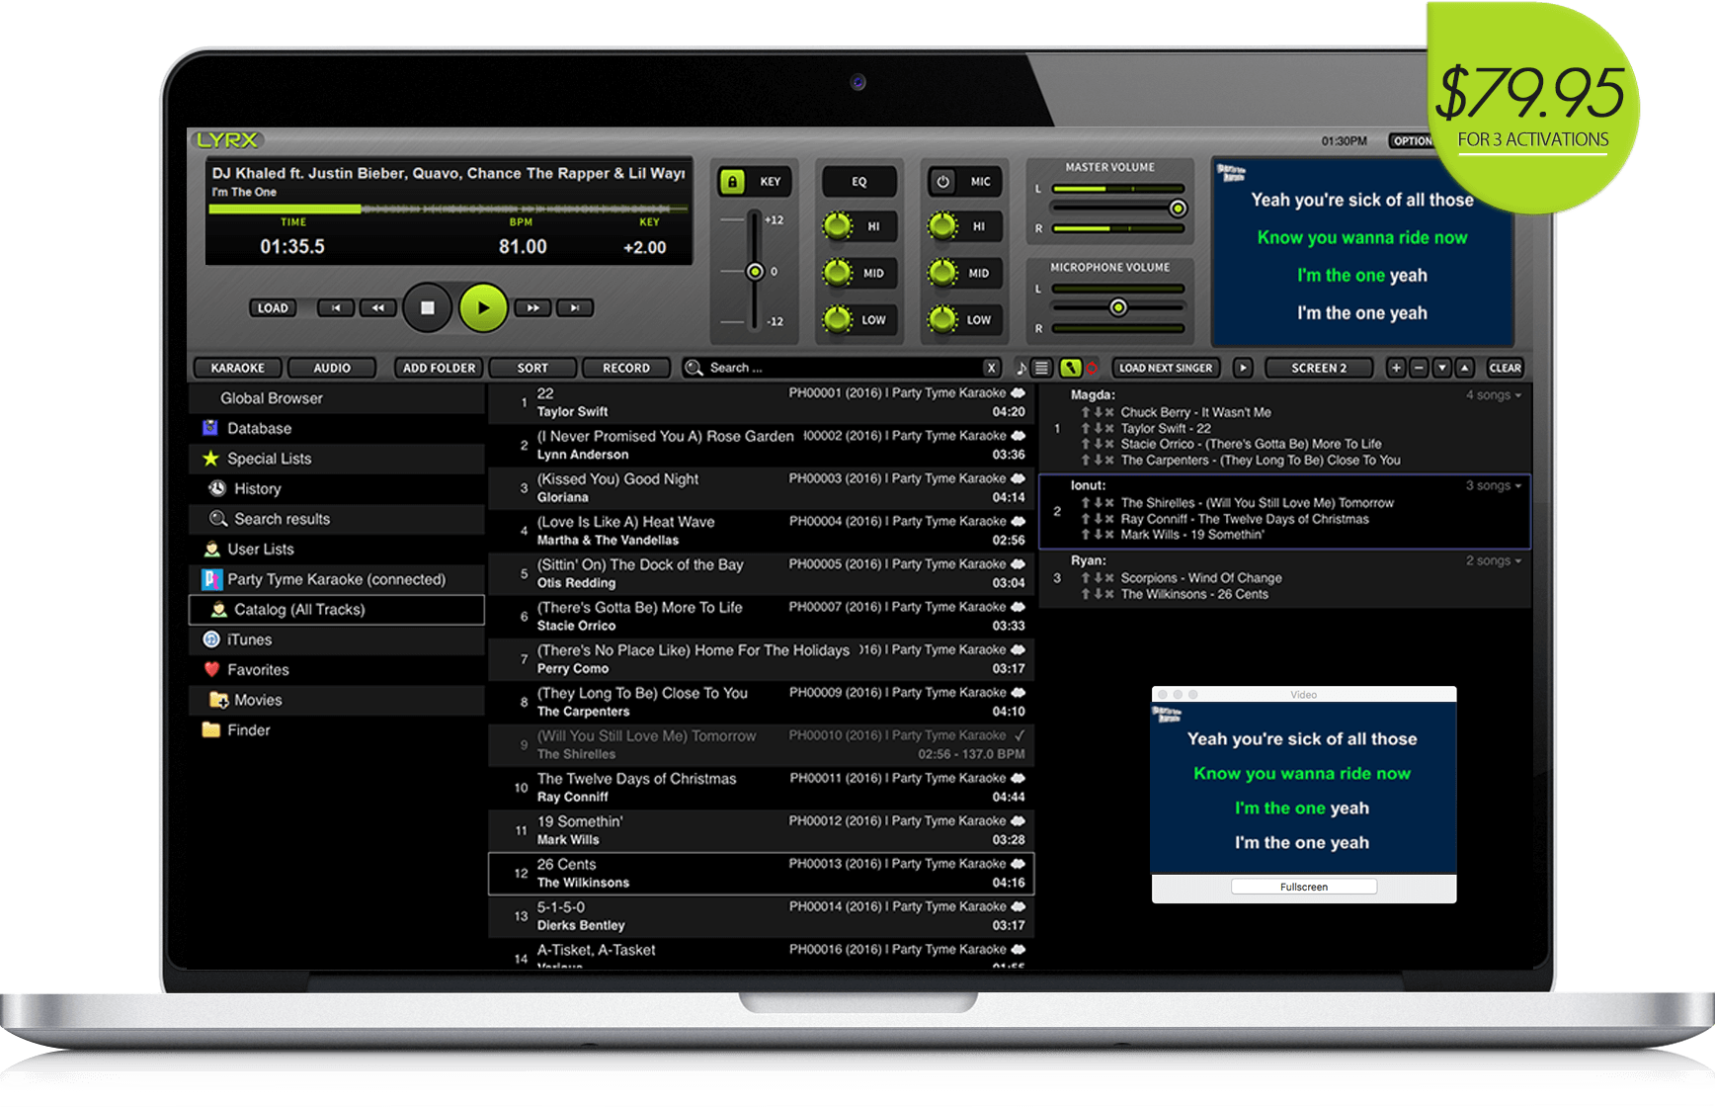Viewport: 1715px width, 1107px height.
Task: Skip to the previous track
Action: [x=336, y=308]
